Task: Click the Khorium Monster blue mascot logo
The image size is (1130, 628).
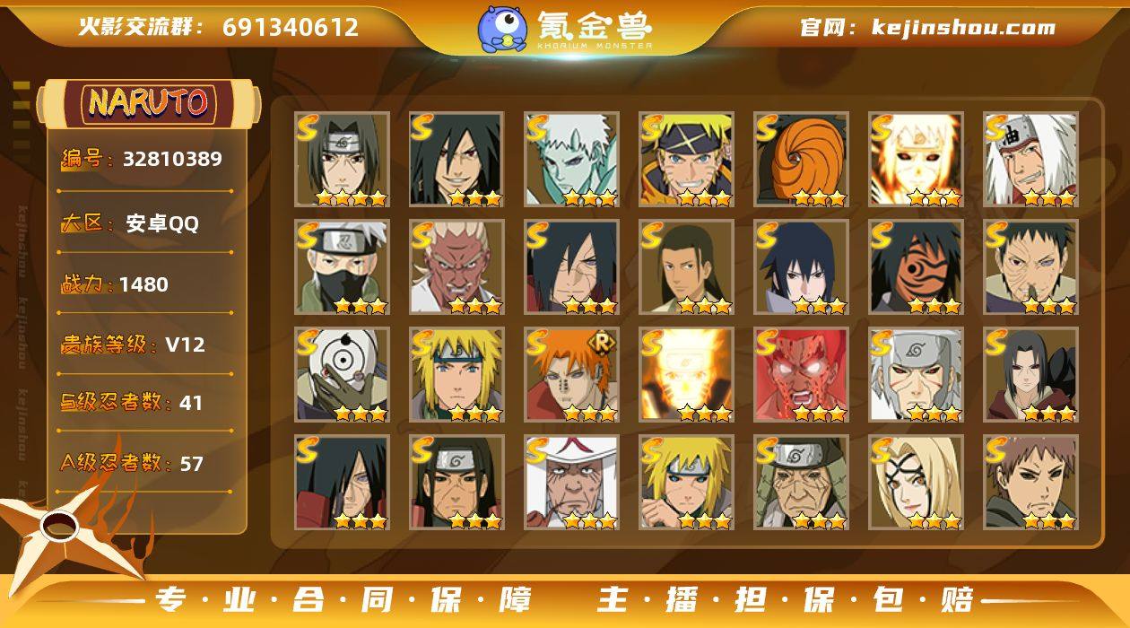Action: tap(502, 28)
